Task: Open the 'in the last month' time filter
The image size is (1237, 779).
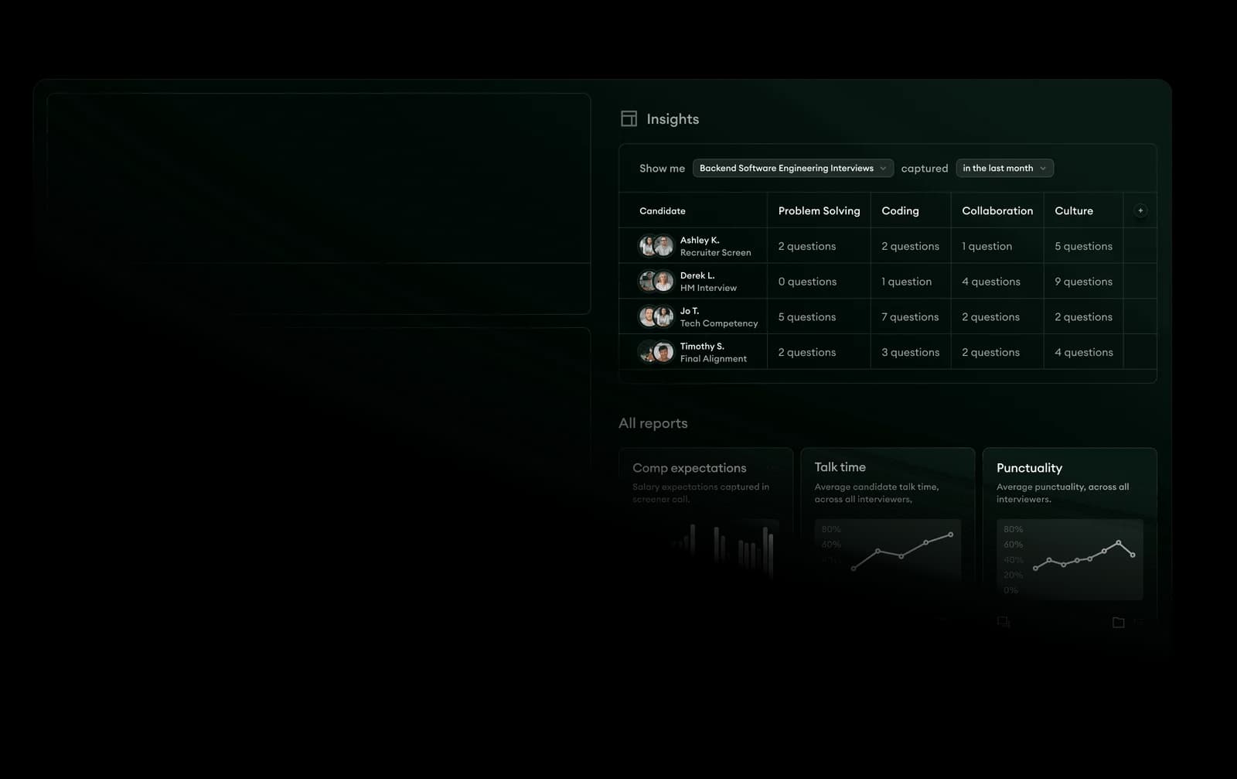Action: 1004,168
